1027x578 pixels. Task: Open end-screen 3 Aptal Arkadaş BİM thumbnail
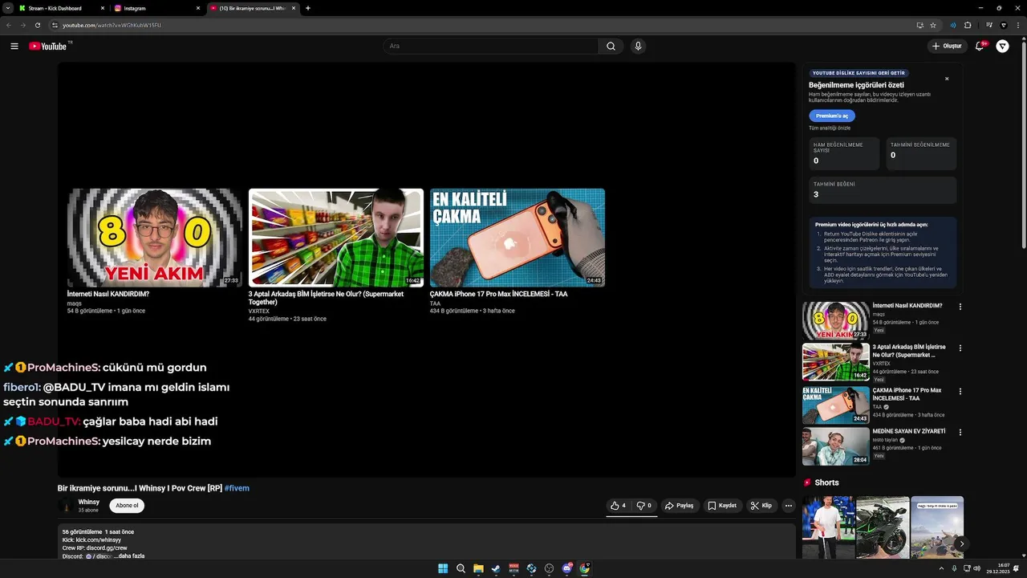pyautogui.click(x=336, y=238)
